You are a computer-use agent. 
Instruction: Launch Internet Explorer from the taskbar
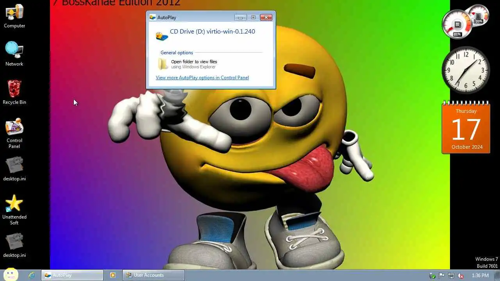coord(32,275)
